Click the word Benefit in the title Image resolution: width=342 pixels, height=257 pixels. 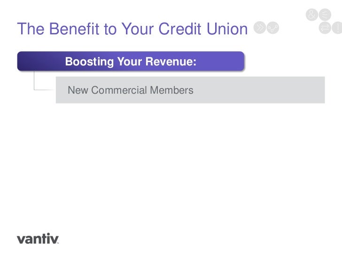pos(74,29)
